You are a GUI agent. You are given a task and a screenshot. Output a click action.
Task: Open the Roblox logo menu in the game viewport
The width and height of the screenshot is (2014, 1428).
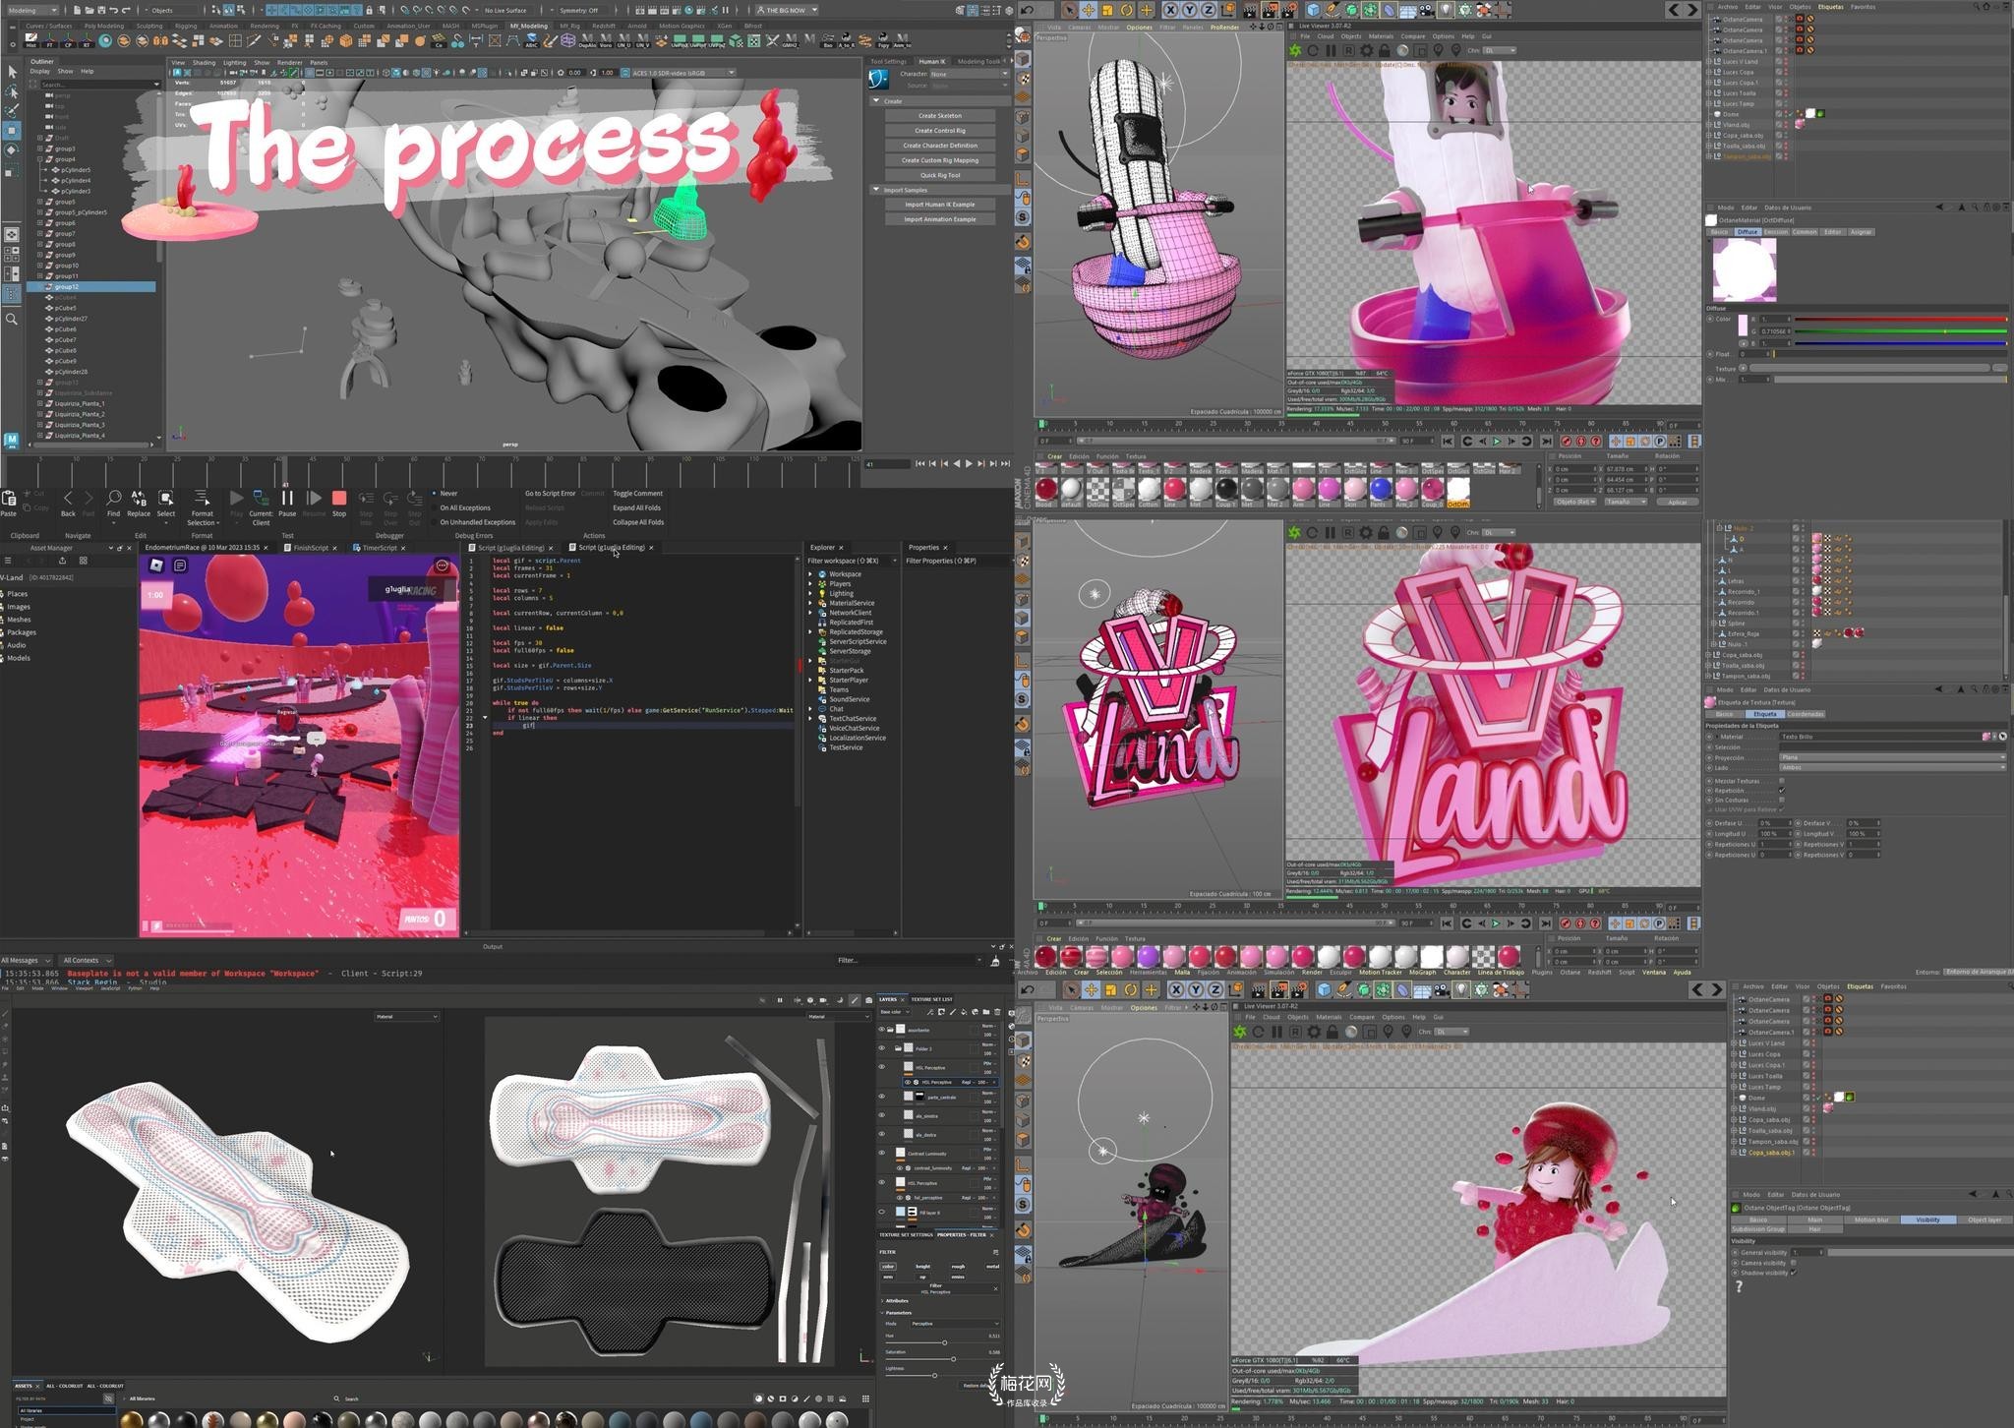[156, 565]
